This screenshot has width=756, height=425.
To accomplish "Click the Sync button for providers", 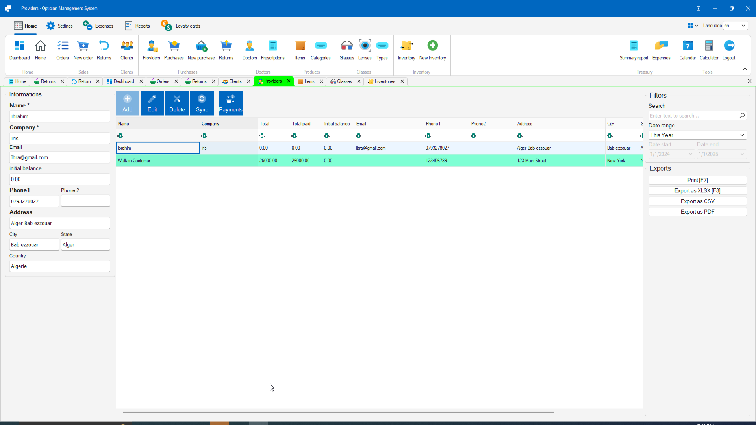I will point(202,103).
